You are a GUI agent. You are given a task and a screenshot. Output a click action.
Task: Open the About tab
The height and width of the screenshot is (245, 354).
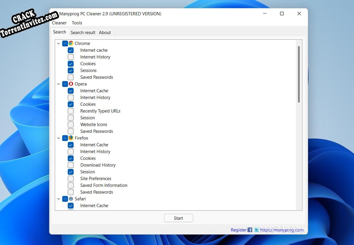105,32
